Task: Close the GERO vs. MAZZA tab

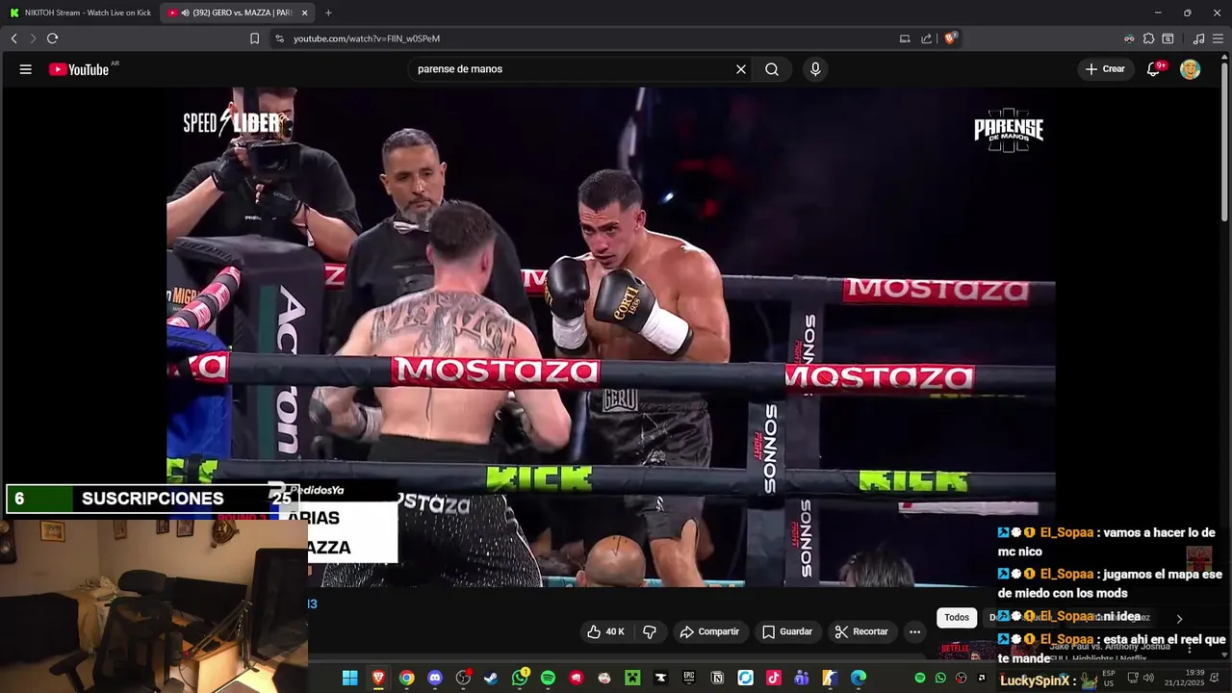Action: pyautogui.click(x=305, y=13)
